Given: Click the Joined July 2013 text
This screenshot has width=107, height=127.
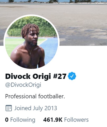Looking at the screenshot, I should (x=36, y=108).
